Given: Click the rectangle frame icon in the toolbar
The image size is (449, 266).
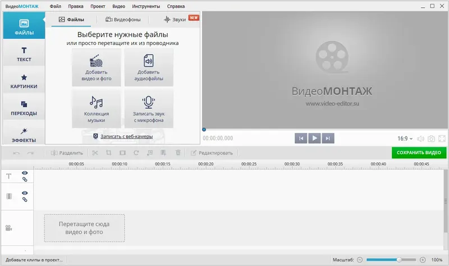Looking at the screenshot, I should click(122, 153).
